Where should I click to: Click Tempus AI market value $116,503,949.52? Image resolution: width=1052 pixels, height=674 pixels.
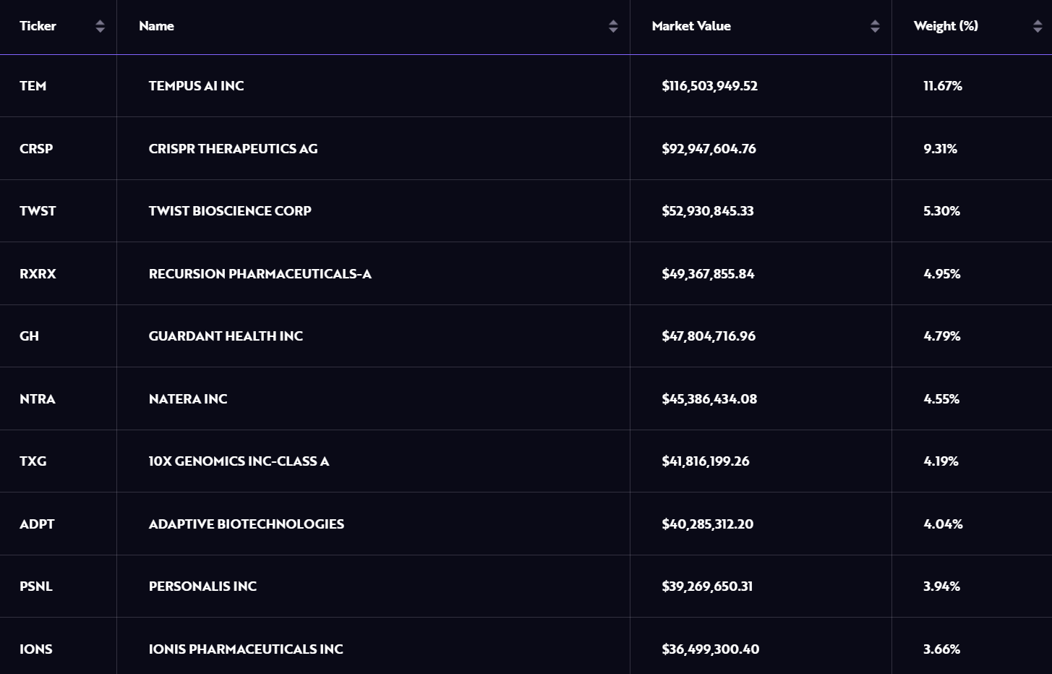click(x=709, y=86)
